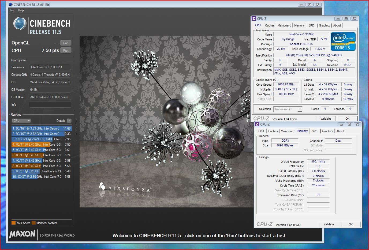The image size is (369, 250).
Task: Open the File menu in Cinebench
Action: point(12,10)
